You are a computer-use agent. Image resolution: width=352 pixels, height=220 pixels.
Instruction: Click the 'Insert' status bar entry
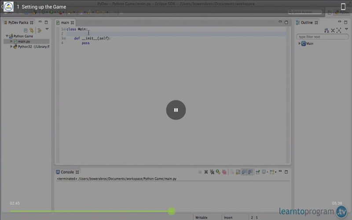[228, 217]
